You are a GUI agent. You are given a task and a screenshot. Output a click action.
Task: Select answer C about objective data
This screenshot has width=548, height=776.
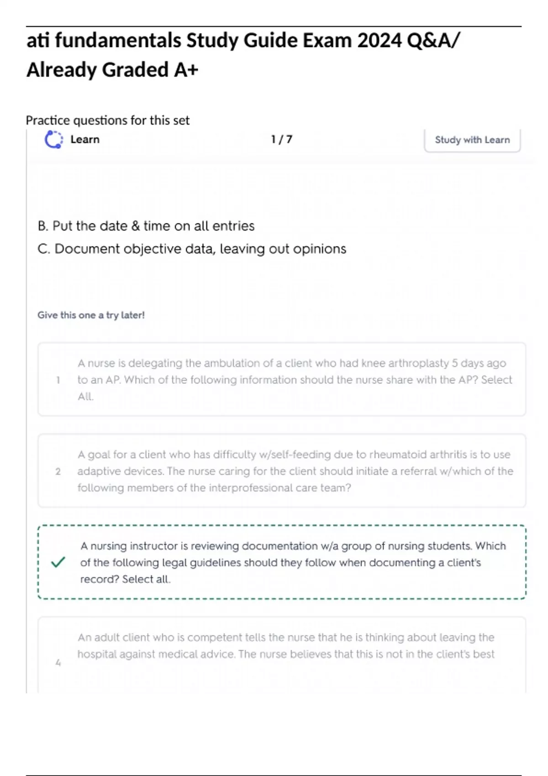pos(192,249)
